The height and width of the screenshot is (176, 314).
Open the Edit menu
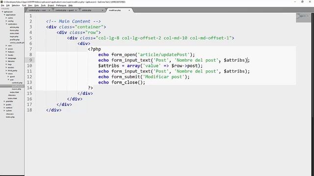click(8, 5)
